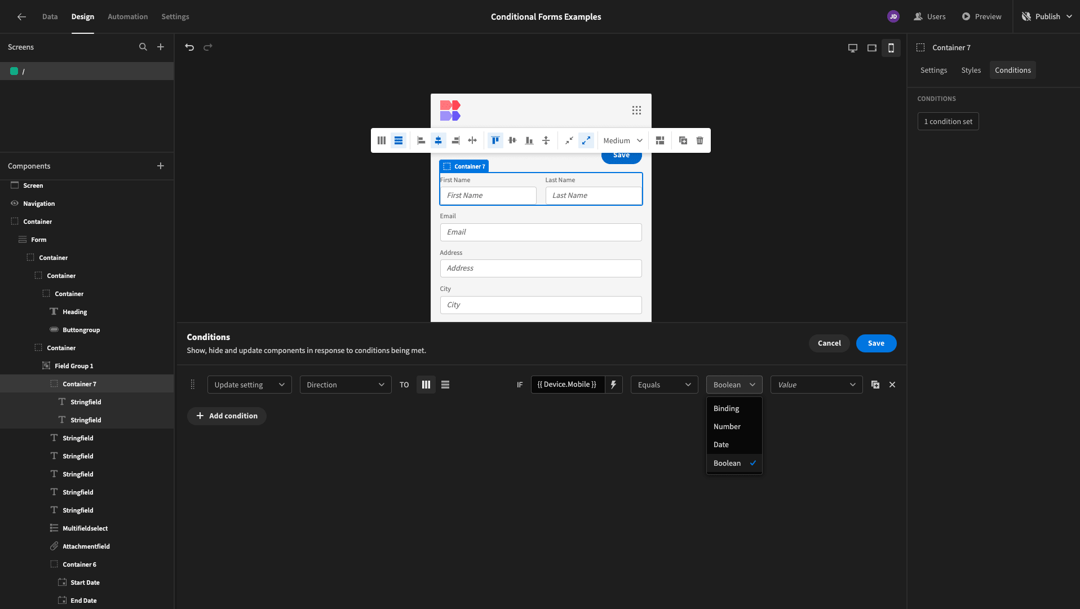Open the Data tab
This screenshot has width=1080, height=609.
[x=50, y=16]
